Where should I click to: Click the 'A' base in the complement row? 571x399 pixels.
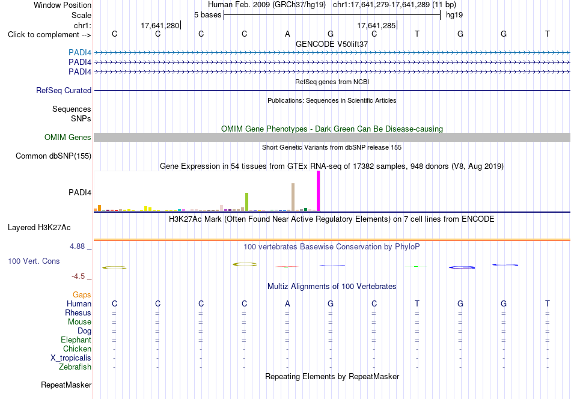click(x=287, y=34)
